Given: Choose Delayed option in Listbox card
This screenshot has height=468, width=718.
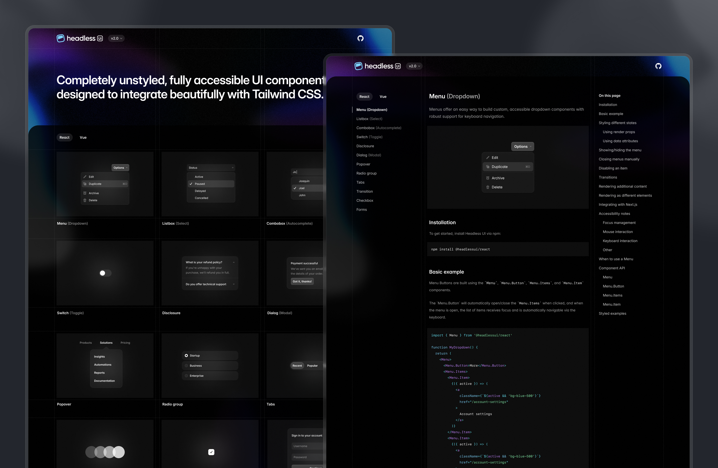Looking at the screenshot, I should (x=211, y=191).
